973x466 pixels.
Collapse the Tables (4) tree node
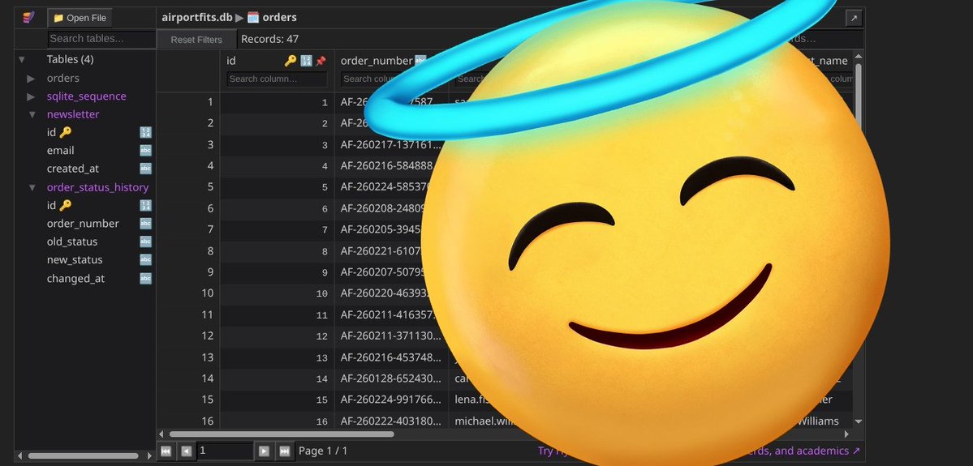point(22,59)
